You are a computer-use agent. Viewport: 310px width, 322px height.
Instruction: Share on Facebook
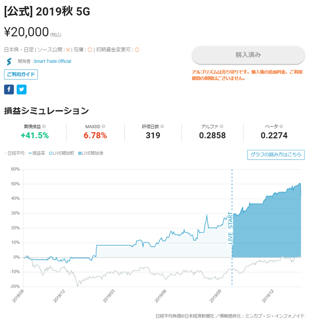pos(9,90)
